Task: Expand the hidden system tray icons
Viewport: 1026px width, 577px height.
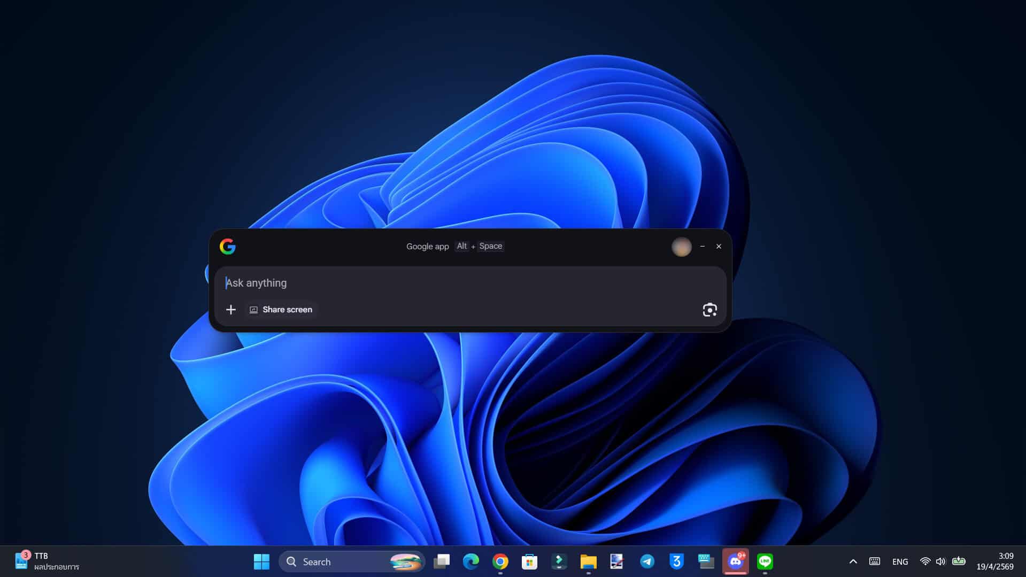Action: pos(853,561)
